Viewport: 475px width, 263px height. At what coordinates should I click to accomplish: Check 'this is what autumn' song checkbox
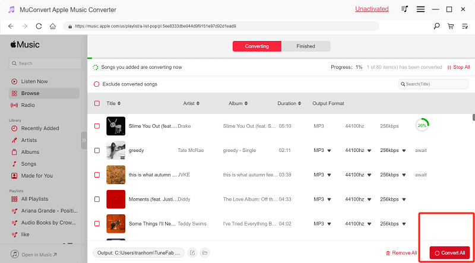(97, 175)
